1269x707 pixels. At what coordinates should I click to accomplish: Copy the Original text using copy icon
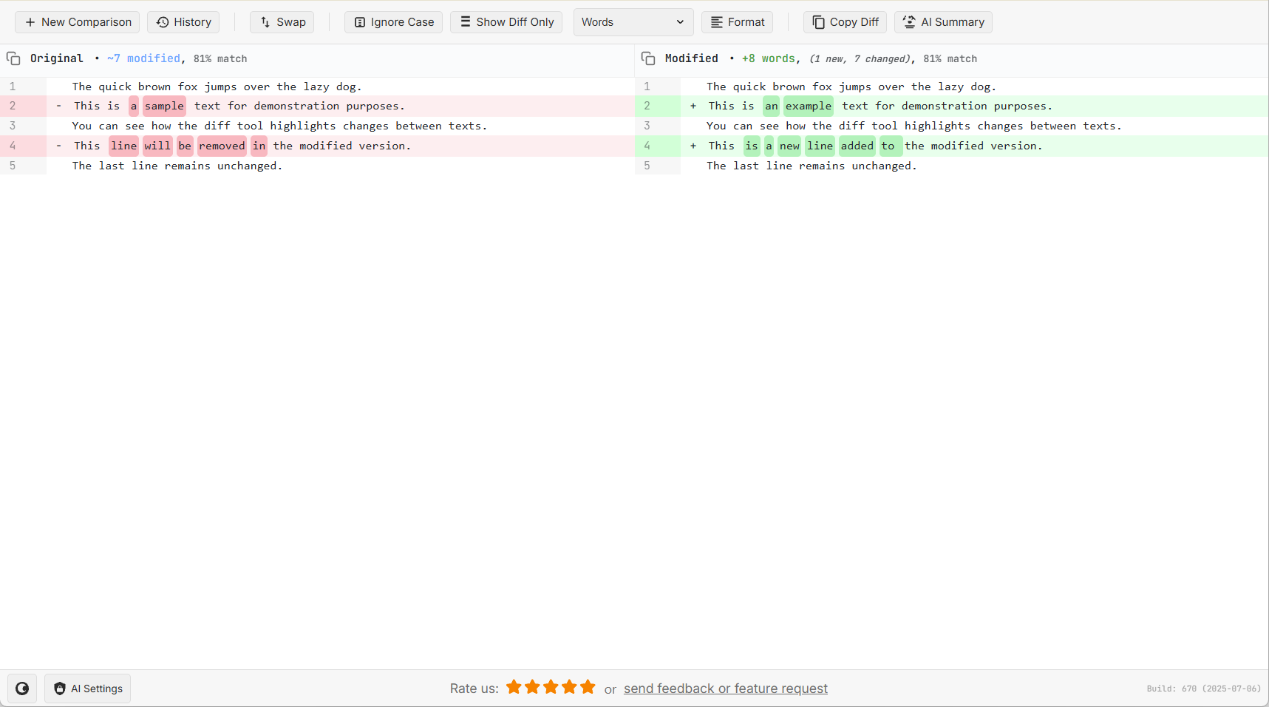[x=13, y=58]
